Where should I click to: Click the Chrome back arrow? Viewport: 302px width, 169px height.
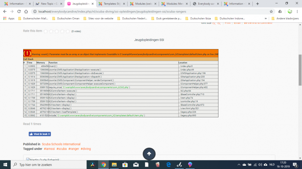5,11
